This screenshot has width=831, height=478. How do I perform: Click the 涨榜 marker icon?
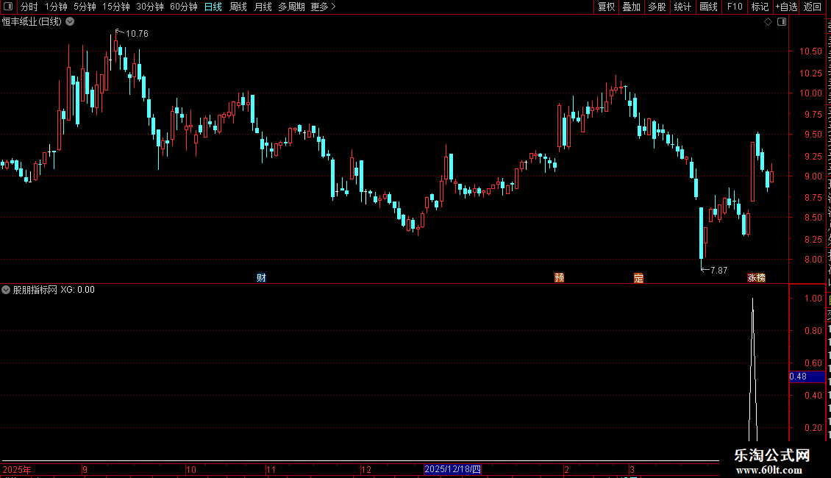tap(756, 278)
